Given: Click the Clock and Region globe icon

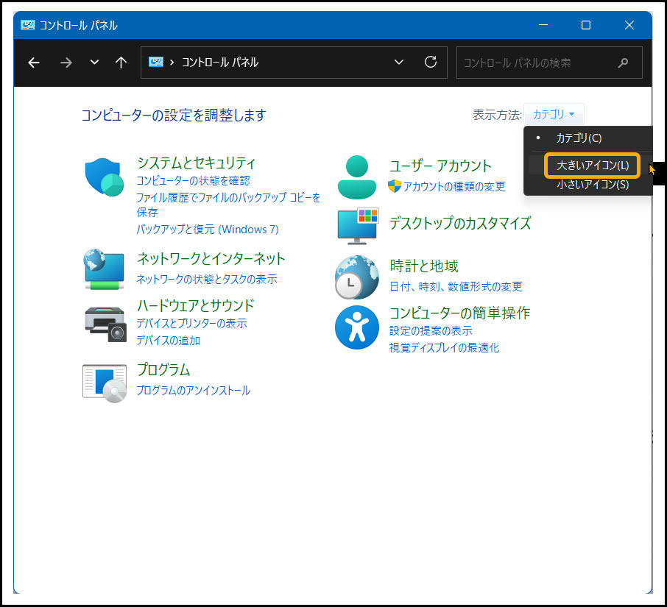Looking at the screenshot, I should click(x=356, y=277).
